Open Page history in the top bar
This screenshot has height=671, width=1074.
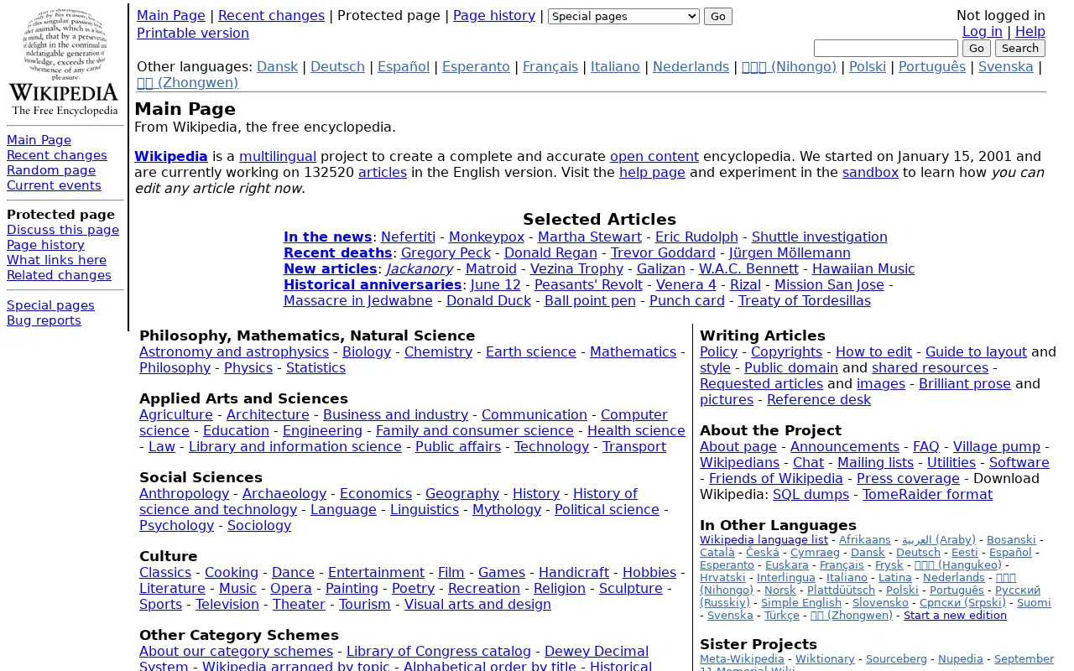[x=494, y=15]
